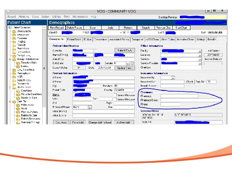
Task: Click the Encounters folder icon
Action: tap(14, 35)
